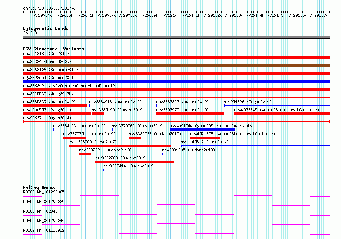Select nsv954896 (Dogan2014) label

point(248,102)
